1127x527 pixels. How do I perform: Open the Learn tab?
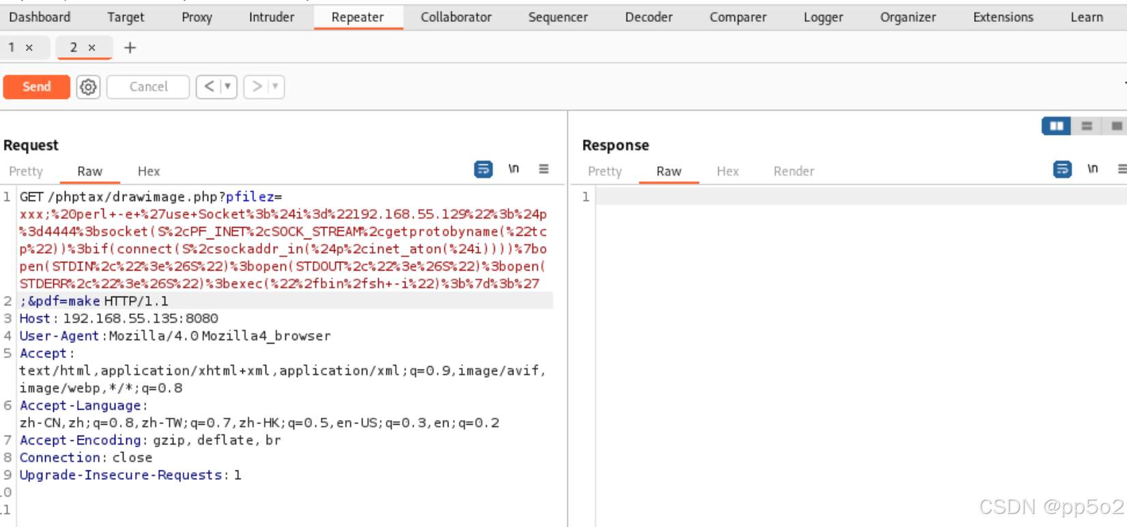[x=1087, y=17]
